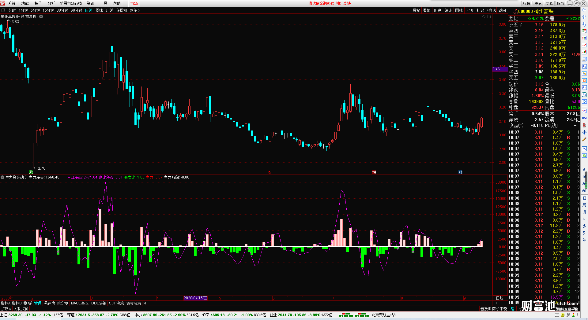Switch chart period to 5分钟

click(35, 10)
